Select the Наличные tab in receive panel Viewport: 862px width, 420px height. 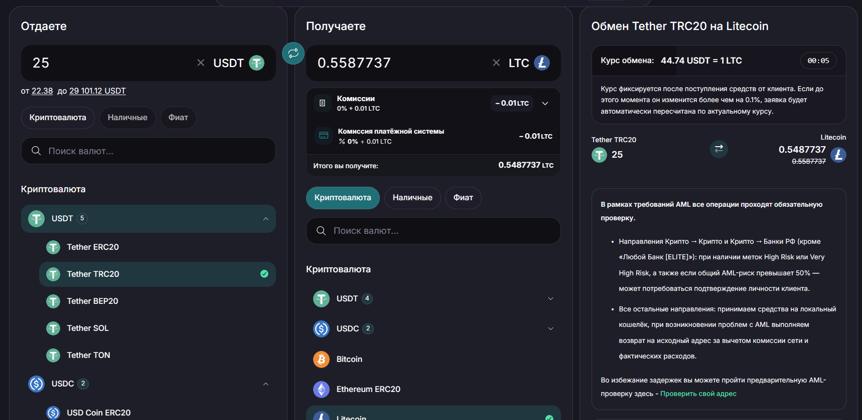(412, 198)
